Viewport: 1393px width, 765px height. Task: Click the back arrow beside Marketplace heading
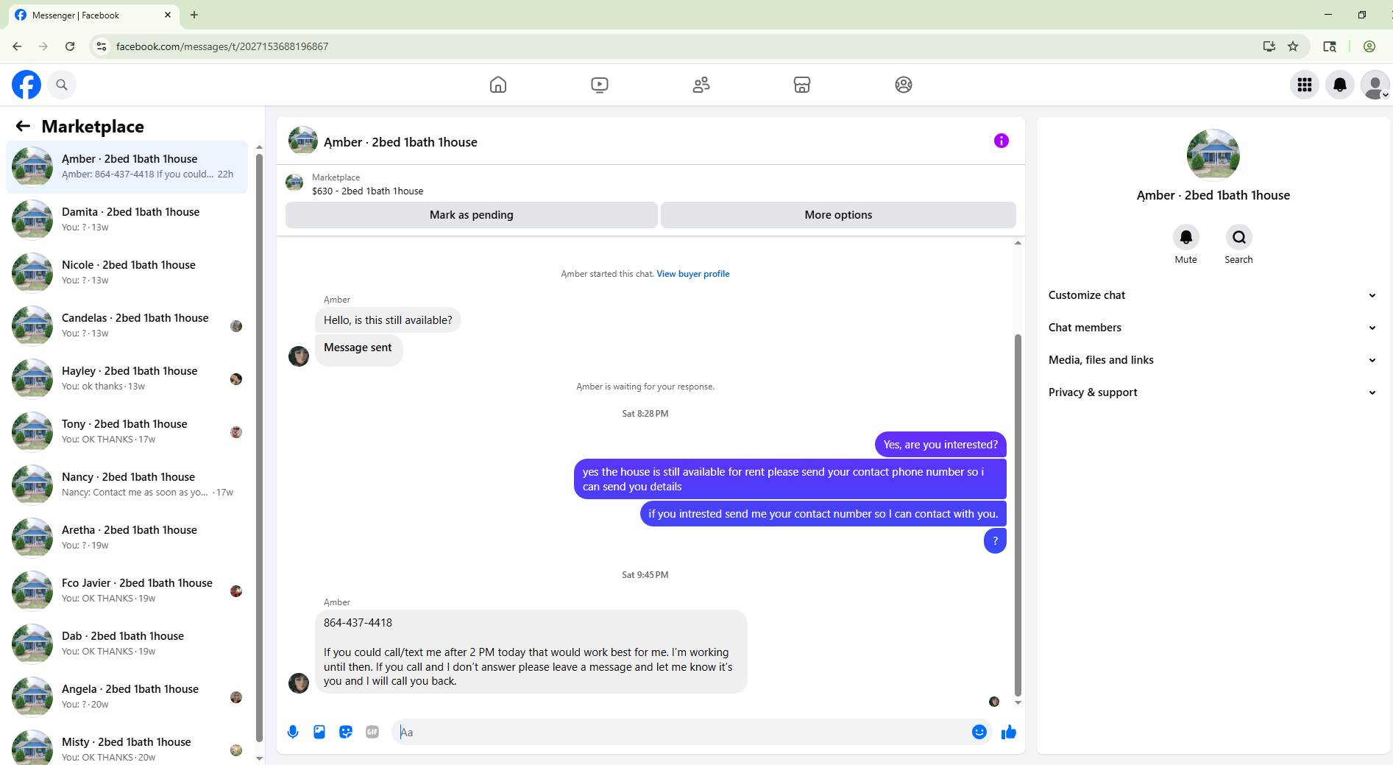[x=24, y=126]
